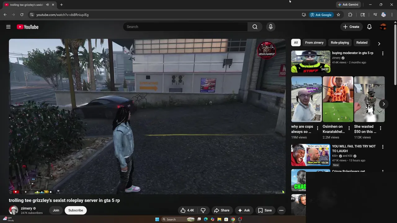Select the Role-playing chip
This screenshot has height=223, width=397.
point(340,43)
